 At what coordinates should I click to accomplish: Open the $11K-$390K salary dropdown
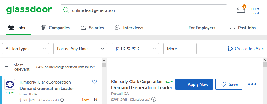click(135, 49)
